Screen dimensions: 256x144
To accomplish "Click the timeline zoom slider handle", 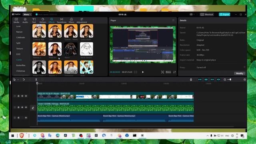I will click(x=230, y=80).
